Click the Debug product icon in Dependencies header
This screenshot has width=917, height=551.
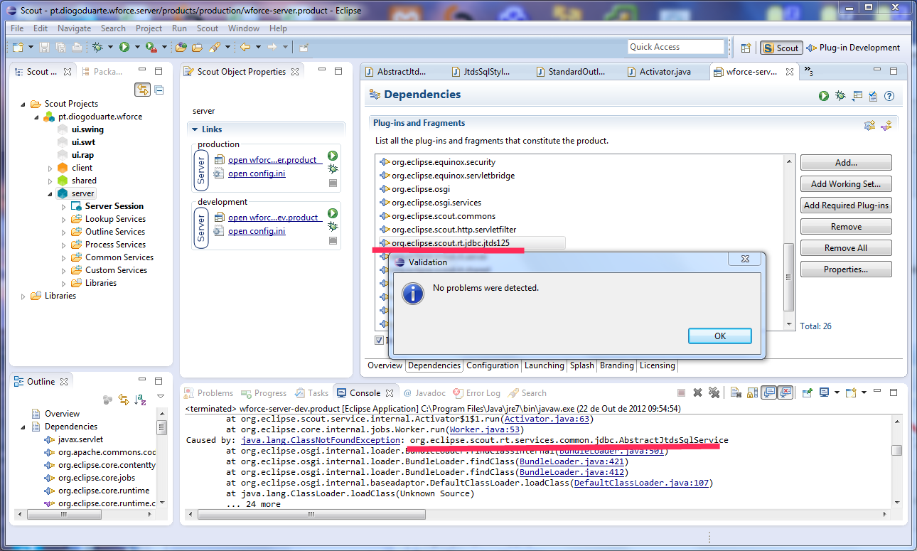coord(840,96)
